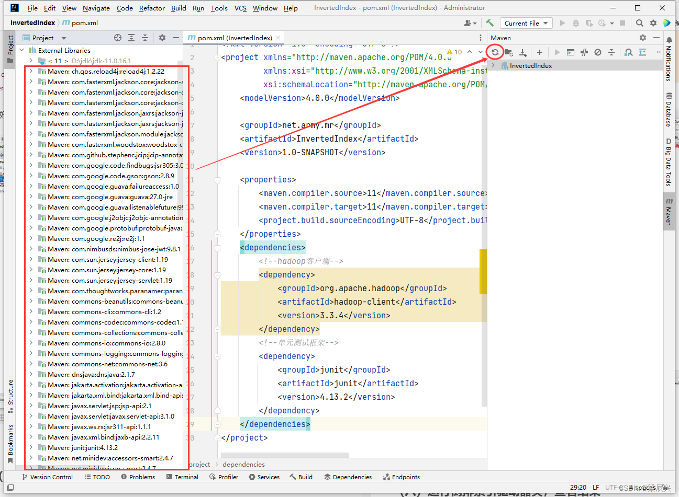Open Terminal tool window
Image resolution: width=679 pixels, height=497 pixels.
[182, 477]
